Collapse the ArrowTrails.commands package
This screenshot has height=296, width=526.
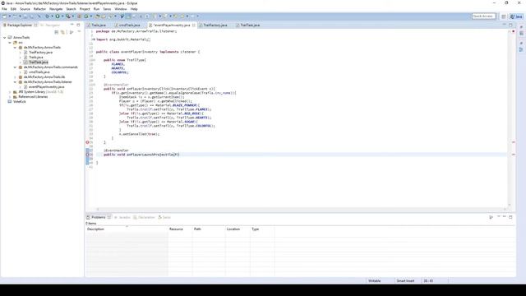coord(15,67)
